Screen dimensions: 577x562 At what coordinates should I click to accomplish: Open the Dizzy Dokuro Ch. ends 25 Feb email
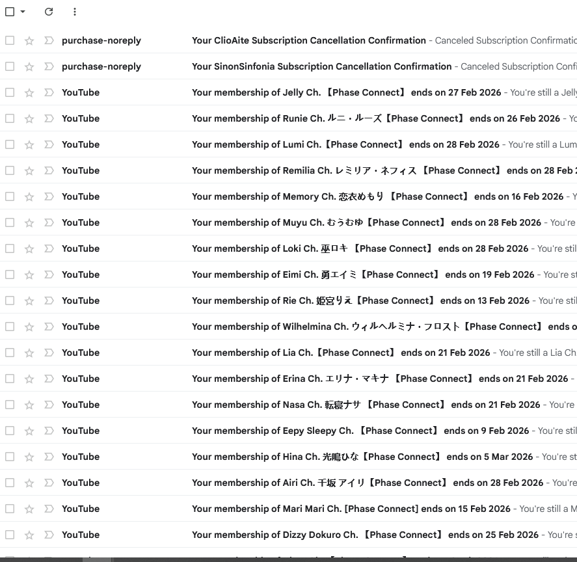pos(365,535)
